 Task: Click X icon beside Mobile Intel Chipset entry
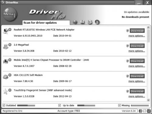[10, 60]
